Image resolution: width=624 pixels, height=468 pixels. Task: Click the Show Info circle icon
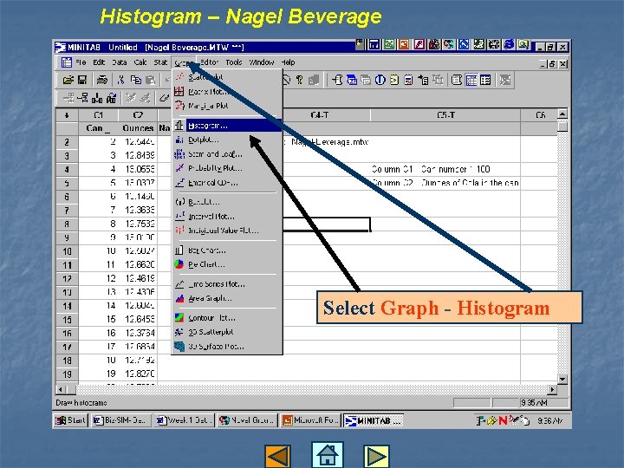(380, 81)
